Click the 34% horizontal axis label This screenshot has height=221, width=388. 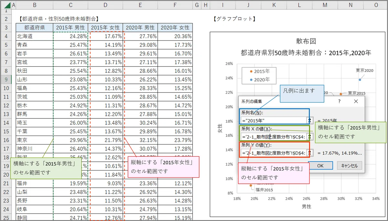pos(375,199)
